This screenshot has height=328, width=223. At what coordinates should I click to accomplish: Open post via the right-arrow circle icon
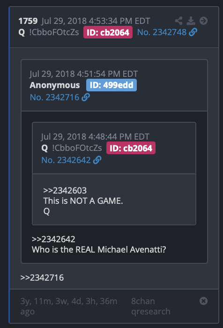pyautogui.click(x=203, y=21)
